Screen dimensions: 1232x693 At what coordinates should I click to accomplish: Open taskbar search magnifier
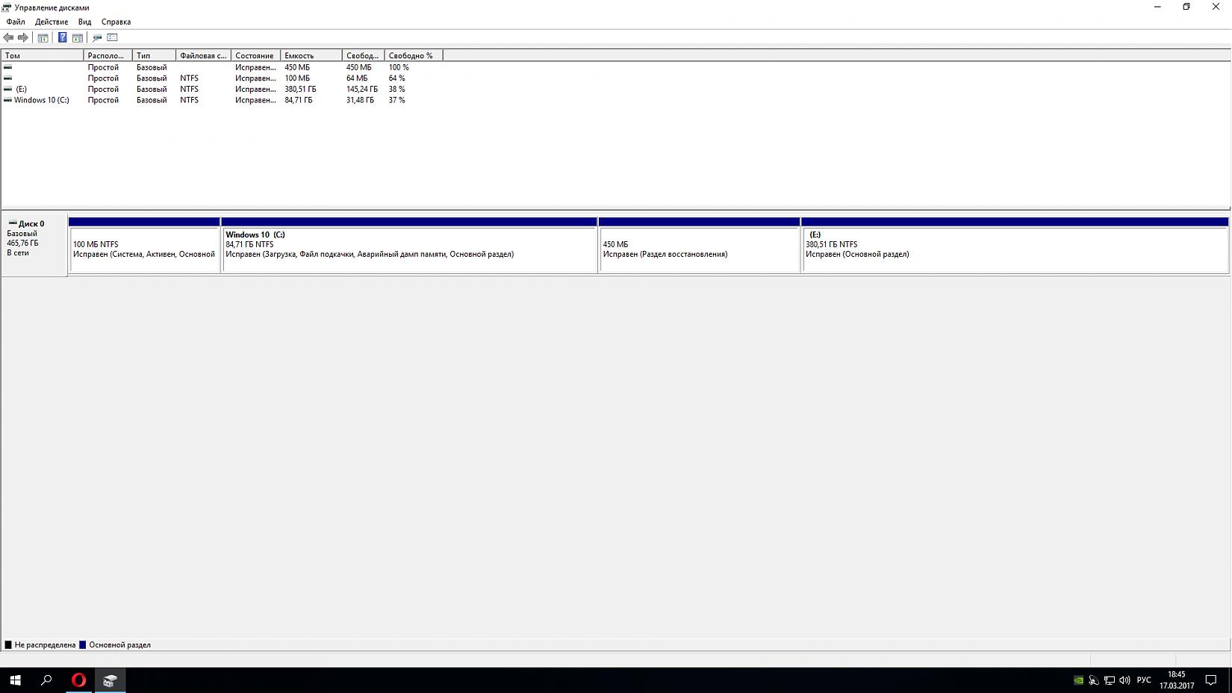[x=46, y=680]
